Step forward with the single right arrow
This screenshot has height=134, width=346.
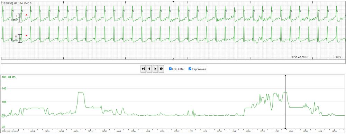click(155, 69)
